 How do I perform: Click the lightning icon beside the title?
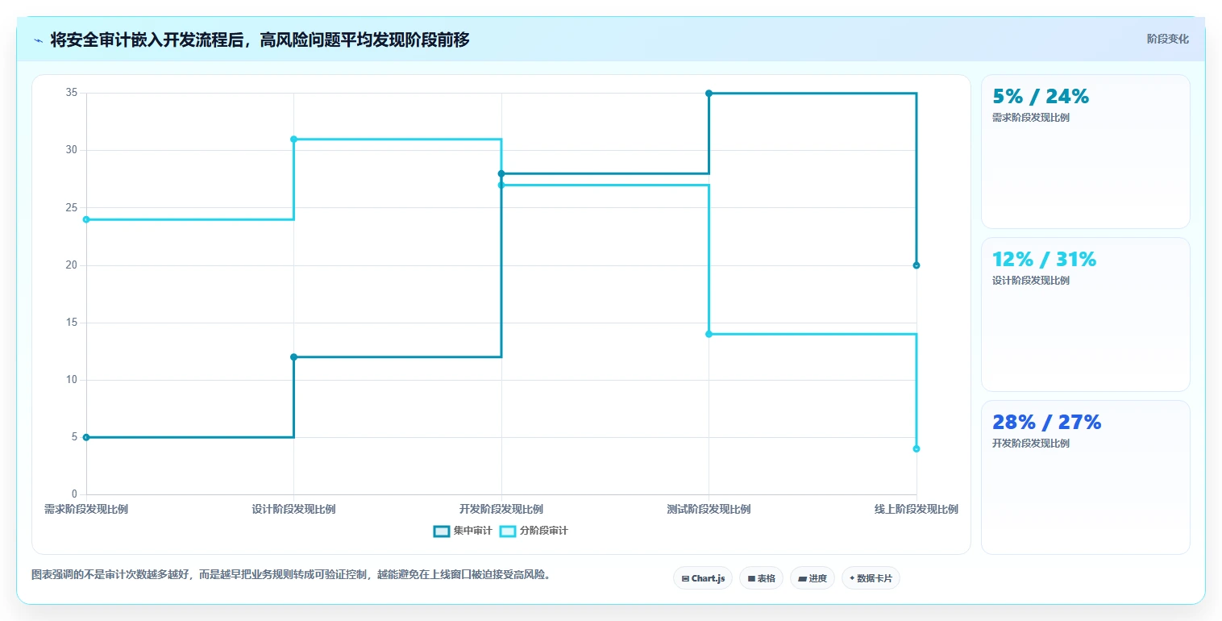pos(39,40)
